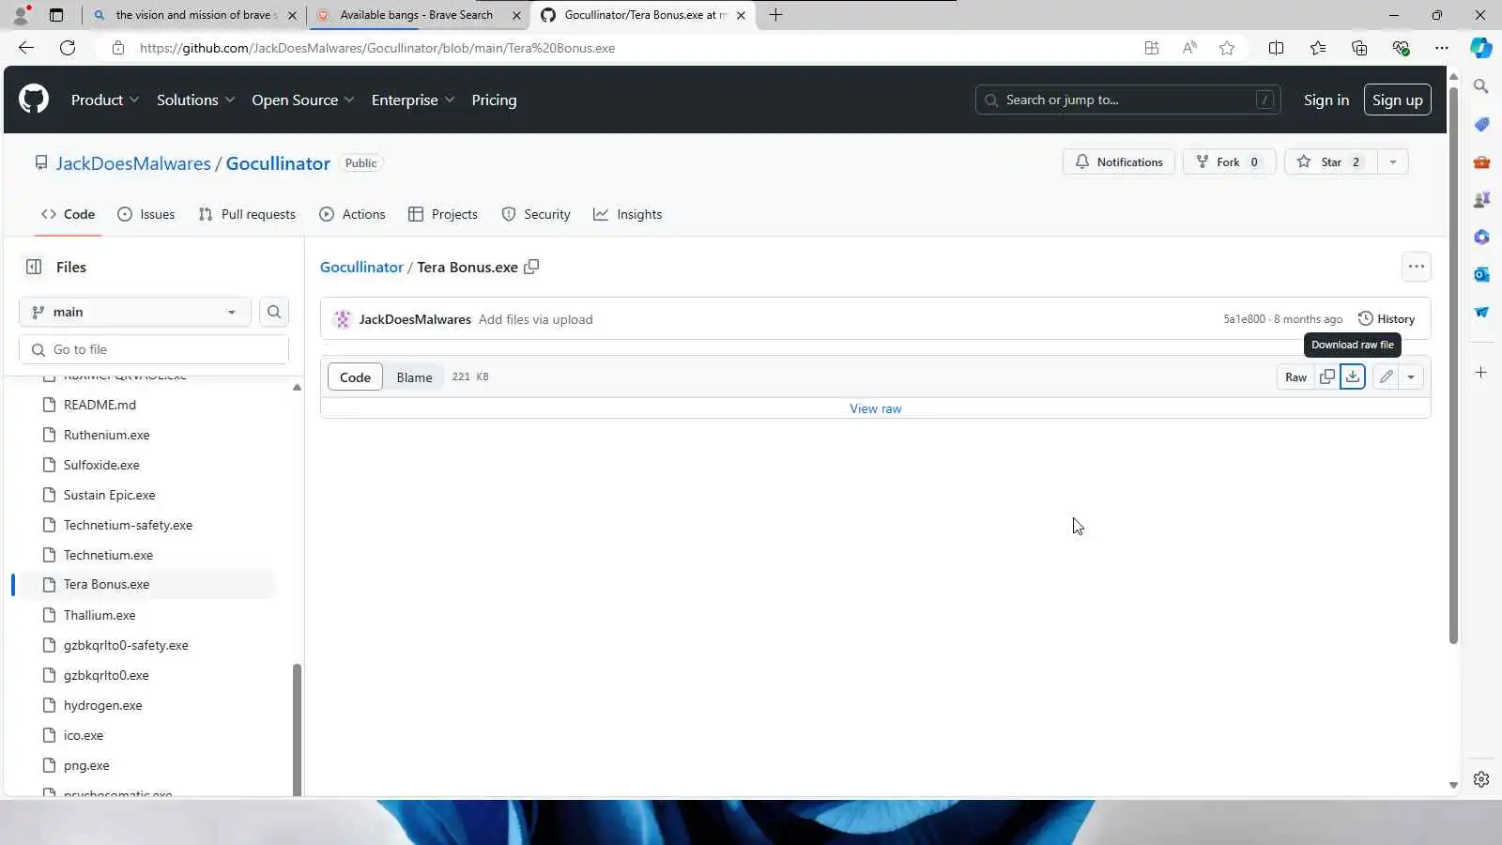Open new browser tab with plus button
This screenshot has height=845, width=1502.
pos(775,15)
